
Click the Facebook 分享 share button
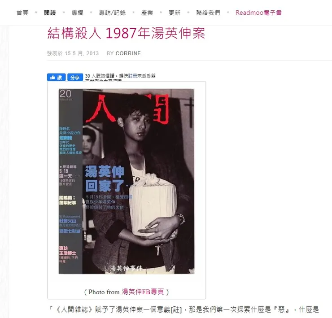tap(75, 77)
